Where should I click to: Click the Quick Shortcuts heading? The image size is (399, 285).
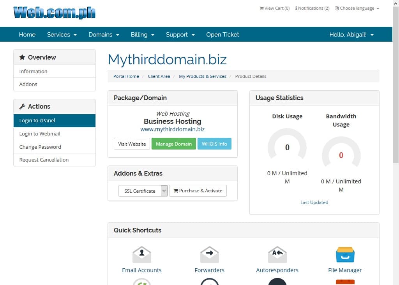click(138, 230)
